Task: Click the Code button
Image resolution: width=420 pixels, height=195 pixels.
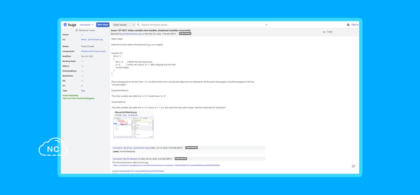Action: (330, 32)
